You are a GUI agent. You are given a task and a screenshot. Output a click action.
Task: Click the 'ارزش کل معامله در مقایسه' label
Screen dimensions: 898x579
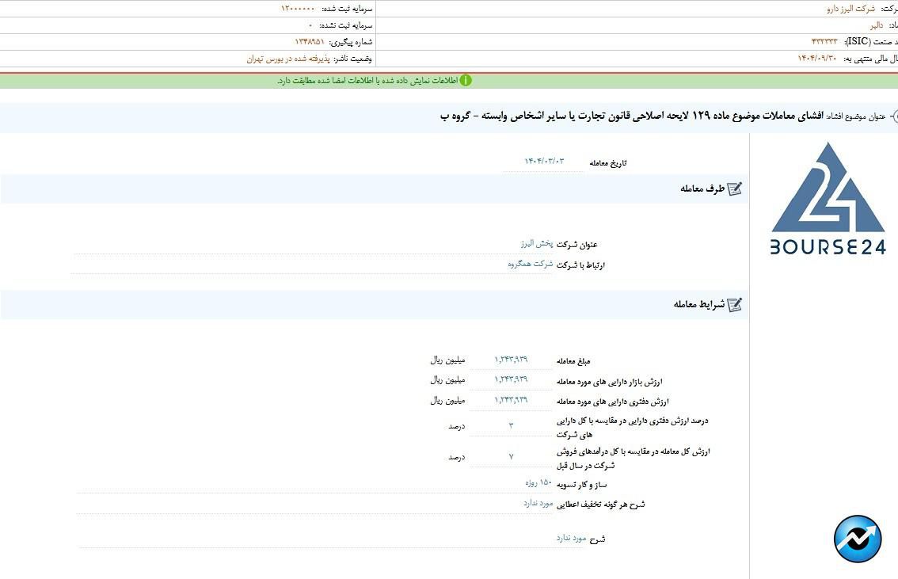tap(634, 458)
